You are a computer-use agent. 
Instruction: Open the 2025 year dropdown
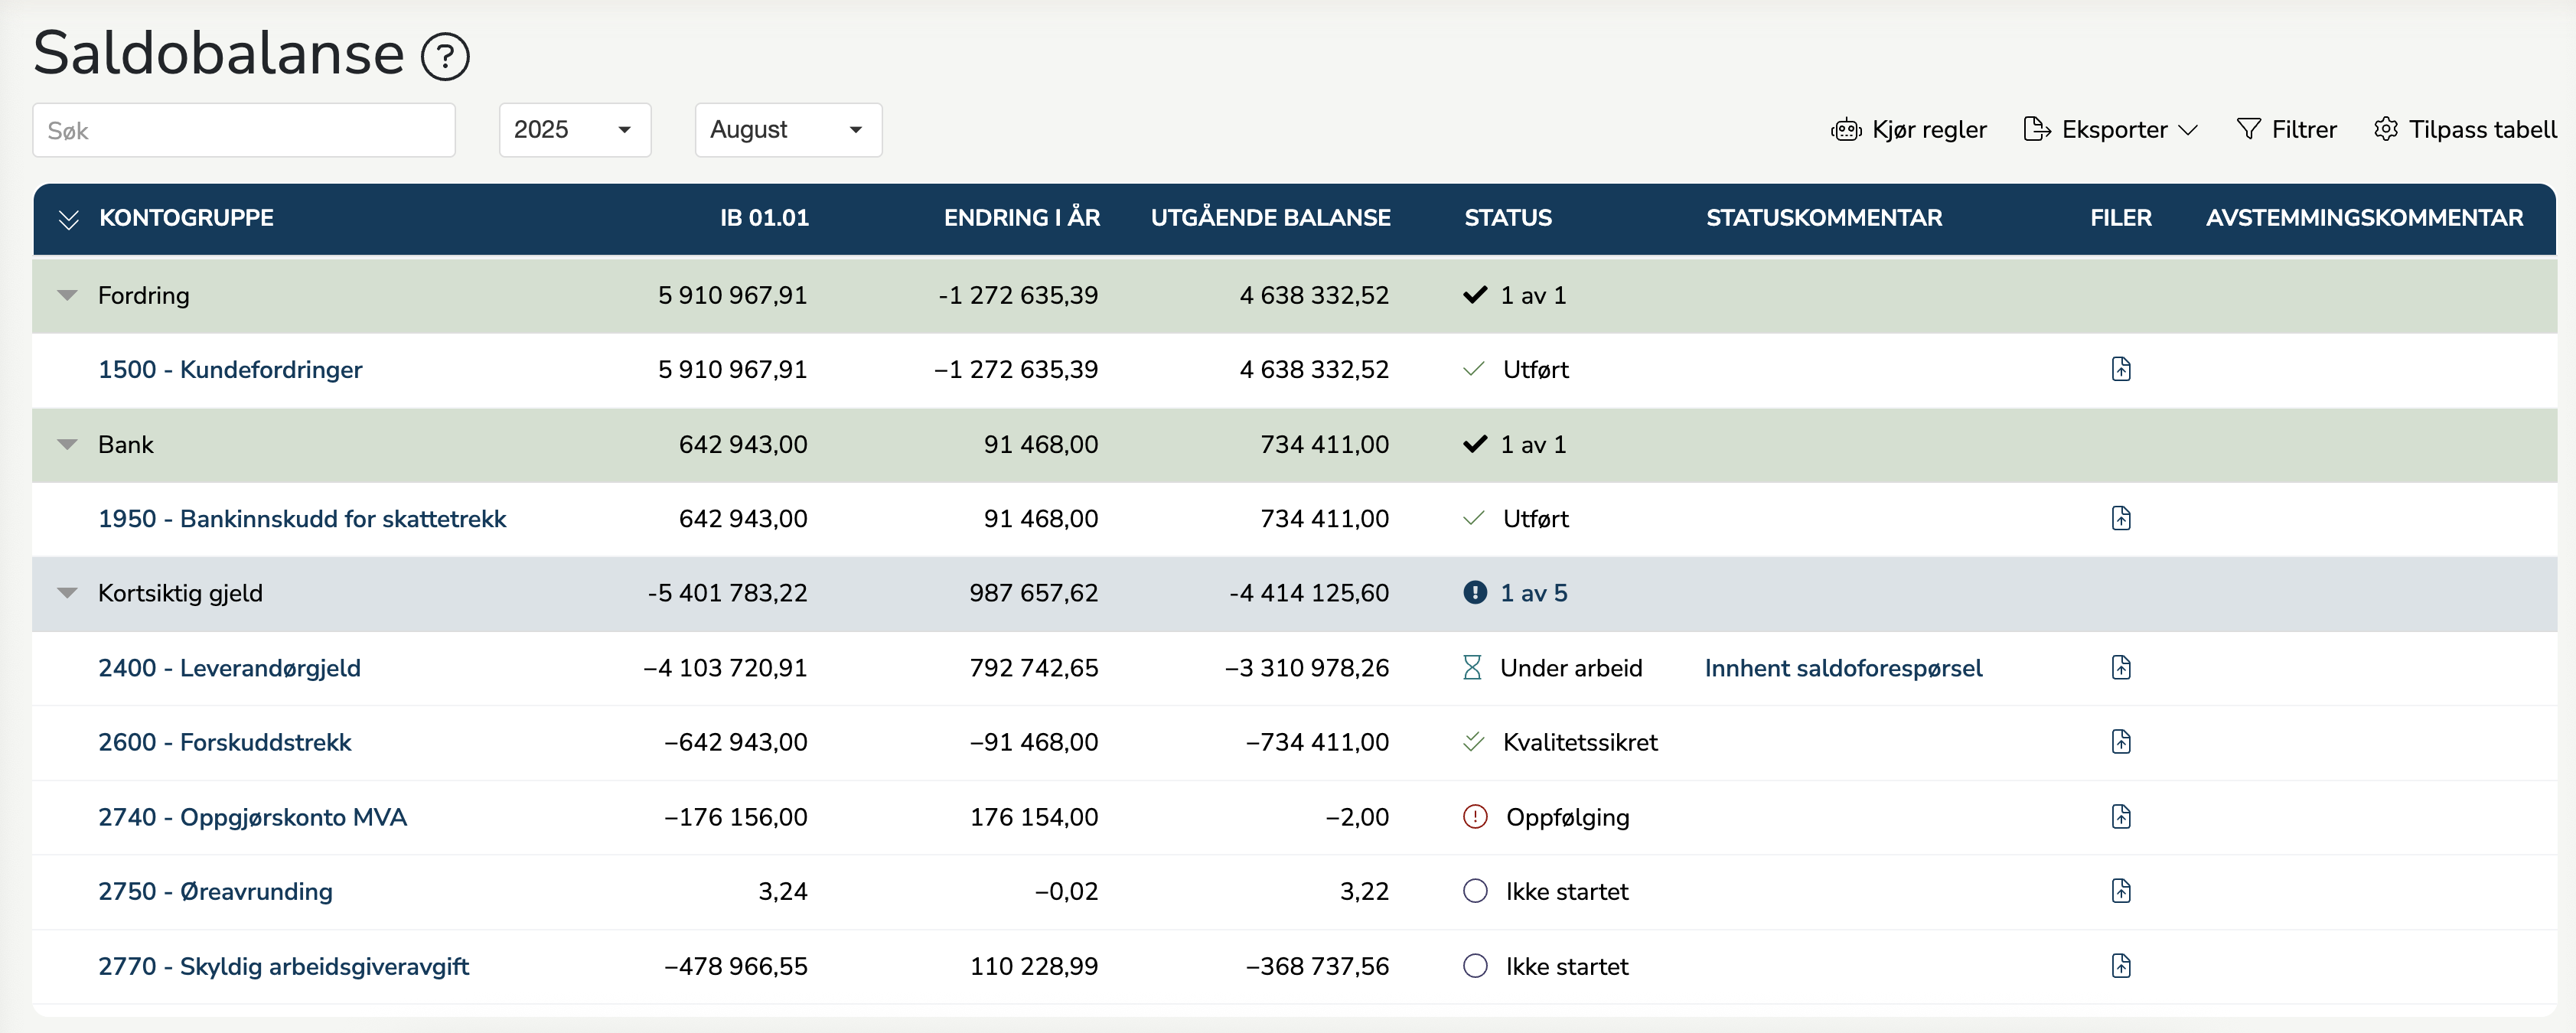(574, 130)
